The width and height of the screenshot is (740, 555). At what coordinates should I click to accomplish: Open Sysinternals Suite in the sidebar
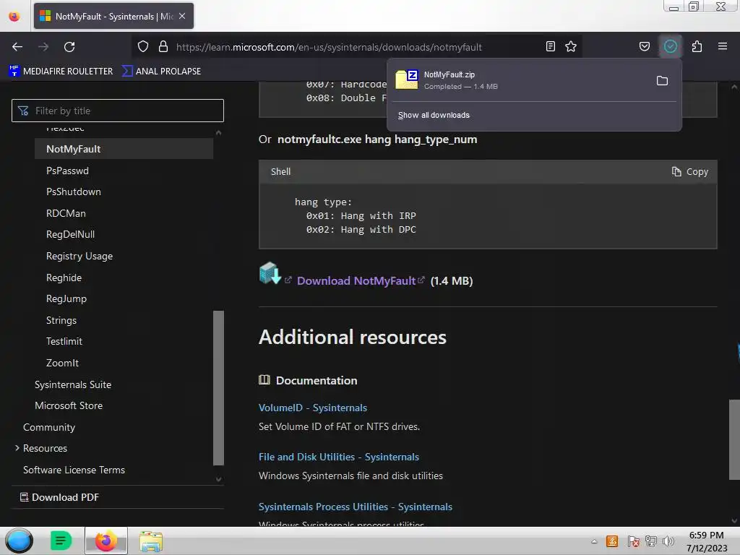[x=73, y=384]
